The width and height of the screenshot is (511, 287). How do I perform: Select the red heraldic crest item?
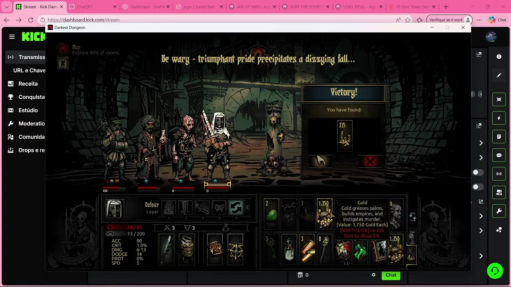(x=343, y=252)
